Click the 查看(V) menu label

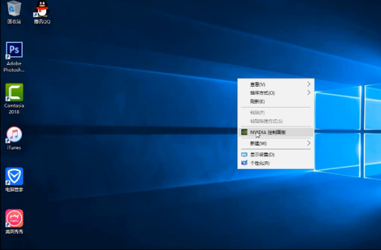point(258,84)
